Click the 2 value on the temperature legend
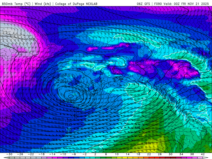Image resolution: width=212 pixels, height=159 pixels. (95, 154)
